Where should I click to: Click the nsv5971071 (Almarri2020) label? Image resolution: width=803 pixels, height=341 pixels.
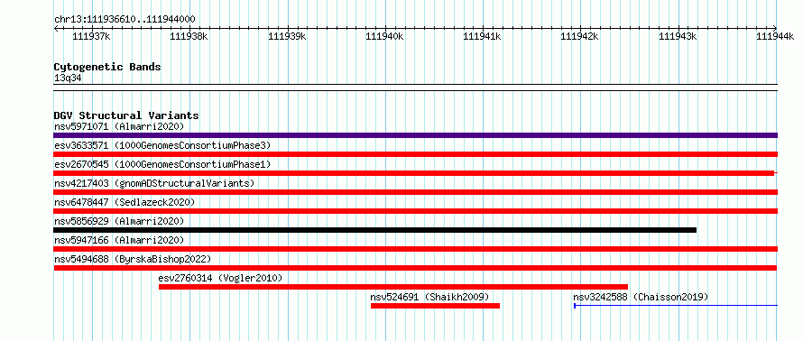tap(119, 126)
